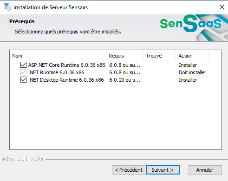Click the Prérequis heading

point(22,21)
